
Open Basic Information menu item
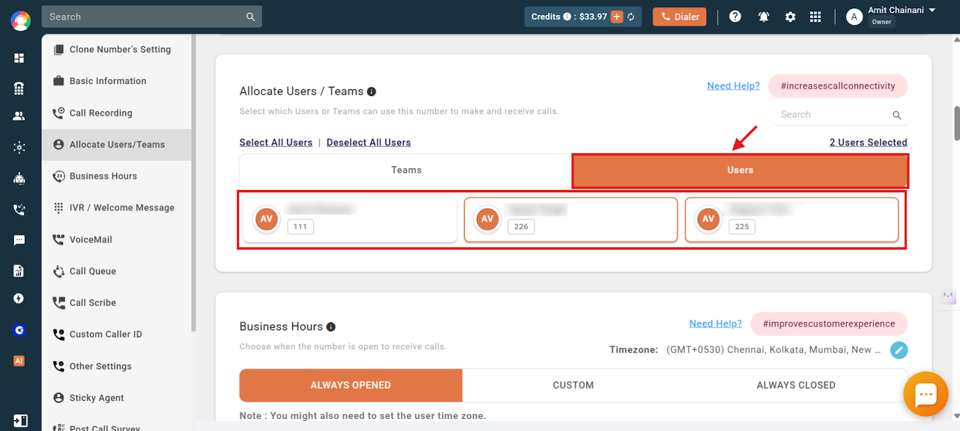tap(117, 81)
